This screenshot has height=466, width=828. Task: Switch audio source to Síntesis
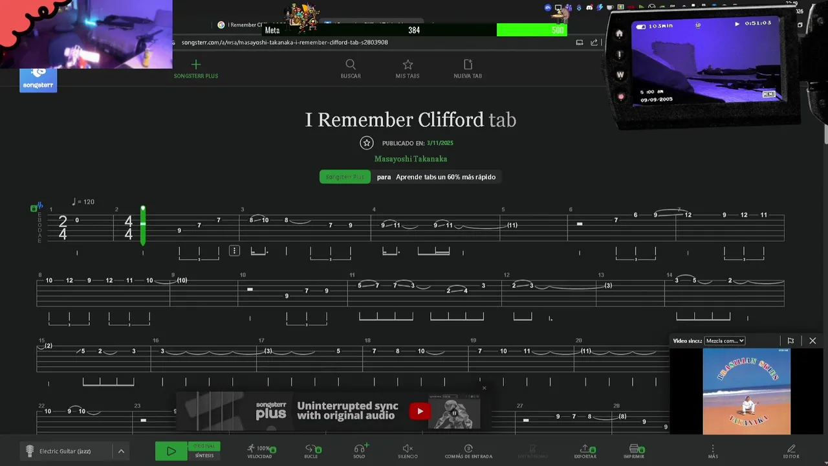point(204,456)
